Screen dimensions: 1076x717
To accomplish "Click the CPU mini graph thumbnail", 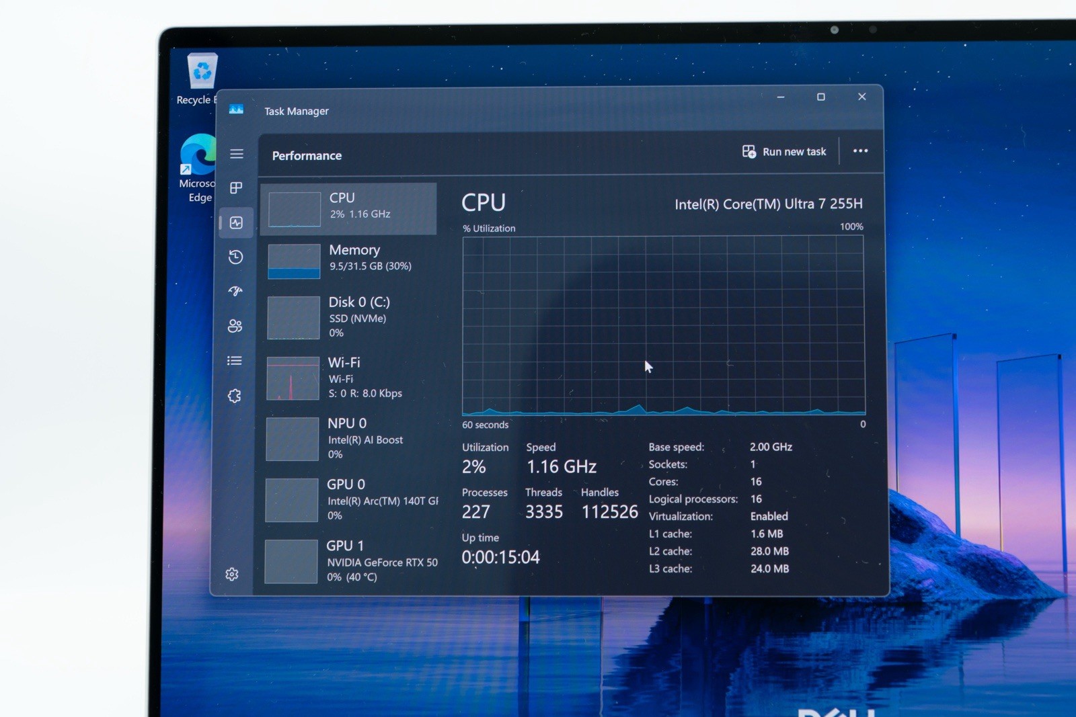I will coord(295,209).
